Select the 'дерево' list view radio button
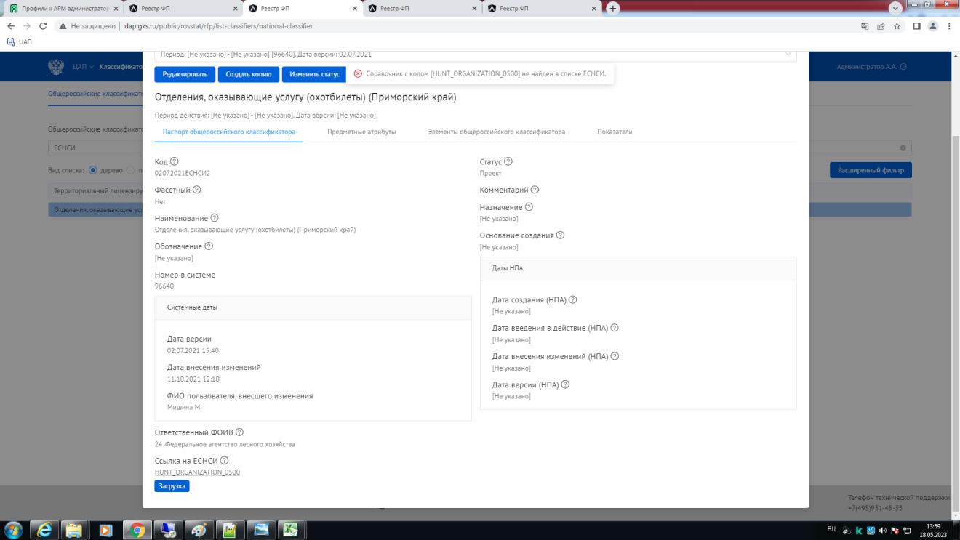Screen dimensions: 960x540 (93, 170)
